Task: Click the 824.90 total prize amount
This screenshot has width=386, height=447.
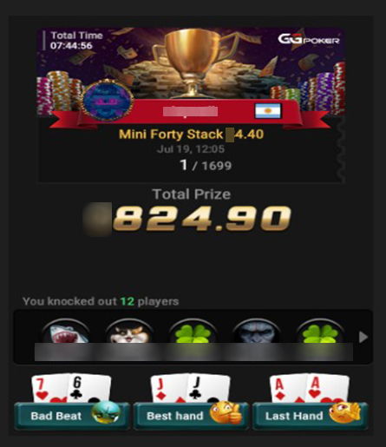Action: click(x=202, y=219)
